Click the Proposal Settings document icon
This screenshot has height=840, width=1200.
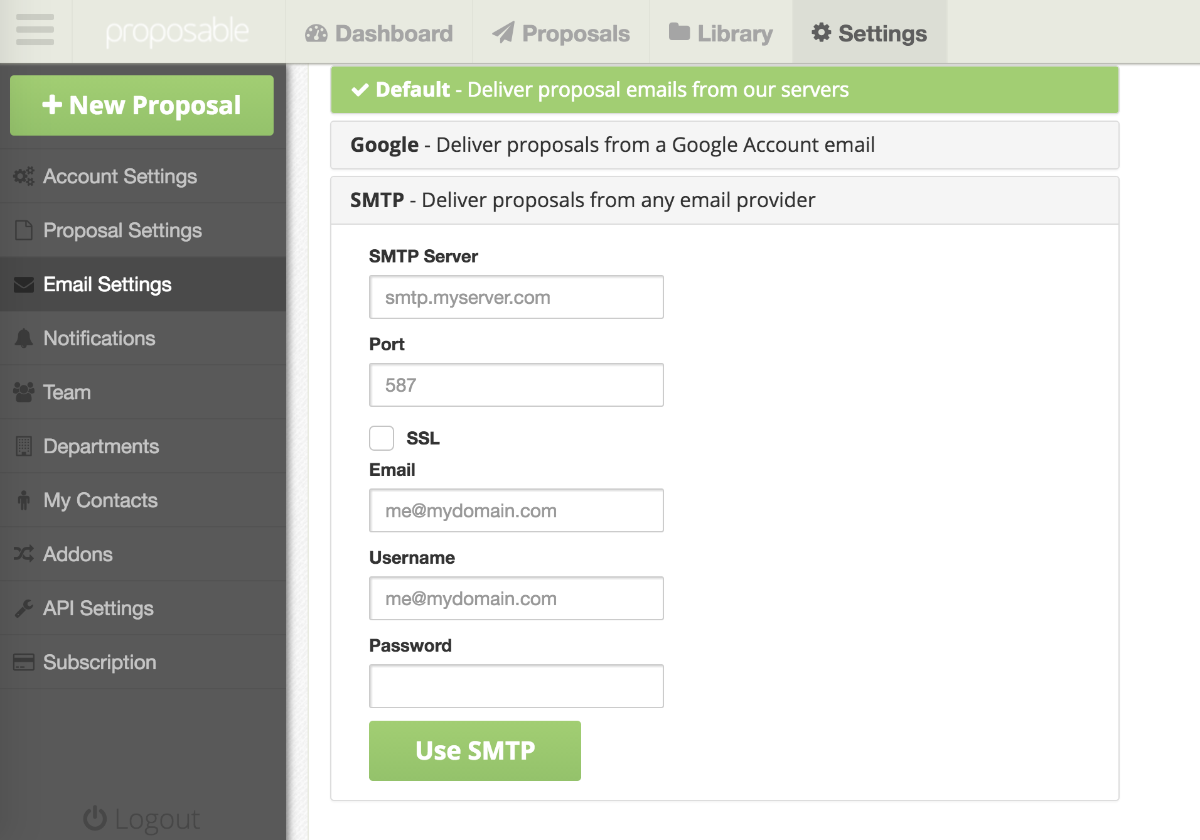coord(24,230)
